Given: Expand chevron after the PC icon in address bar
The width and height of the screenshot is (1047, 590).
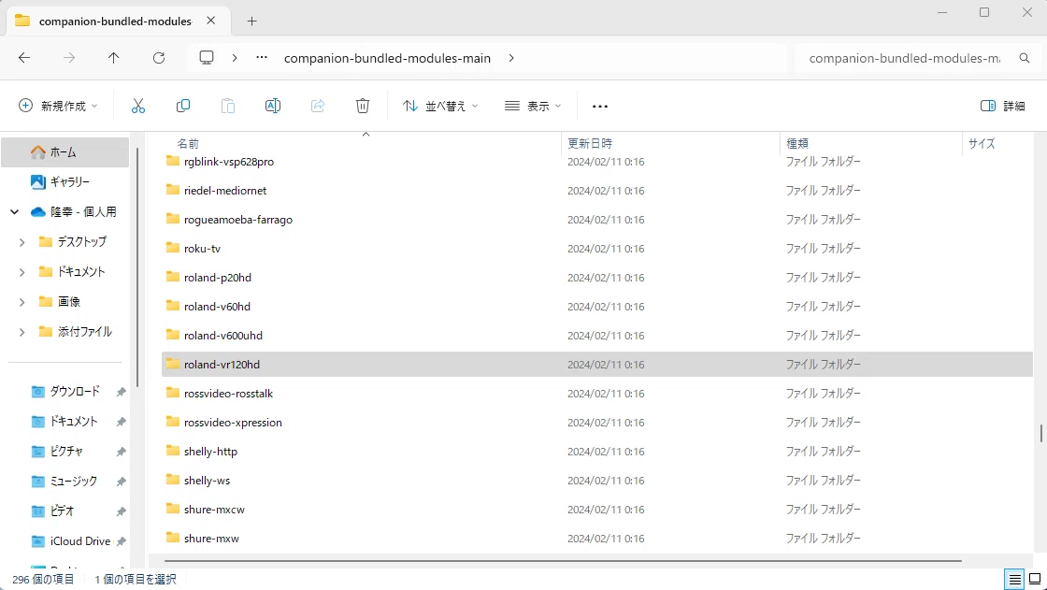Looking at the screenshot, I should pyautogui.click(x=235, y=58).
